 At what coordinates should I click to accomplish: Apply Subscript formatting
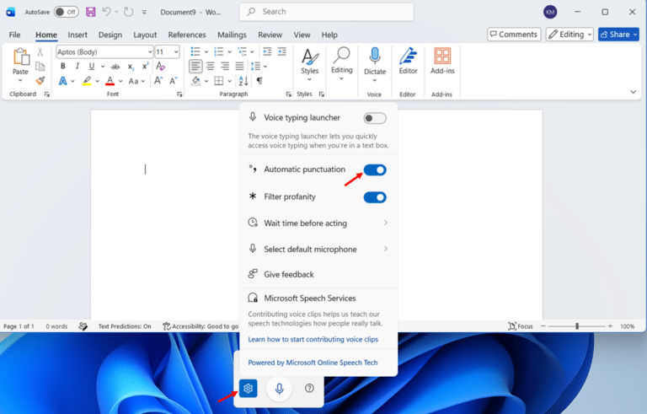(x=131, y=67)
